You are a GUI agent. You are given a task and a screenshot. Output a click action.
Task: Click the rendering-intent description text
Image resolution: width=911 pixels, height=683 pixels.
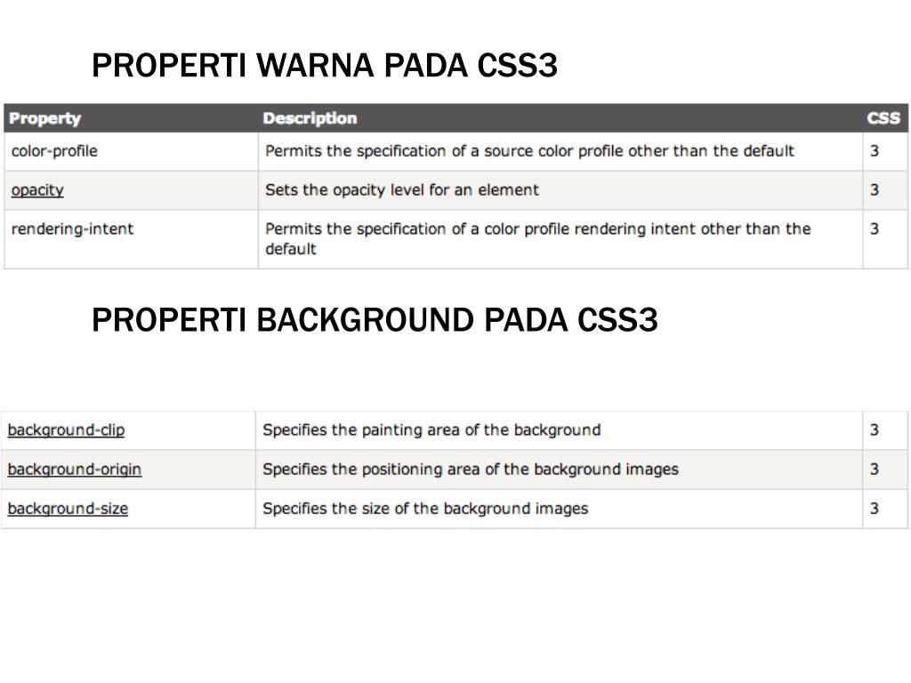(537, 238)
